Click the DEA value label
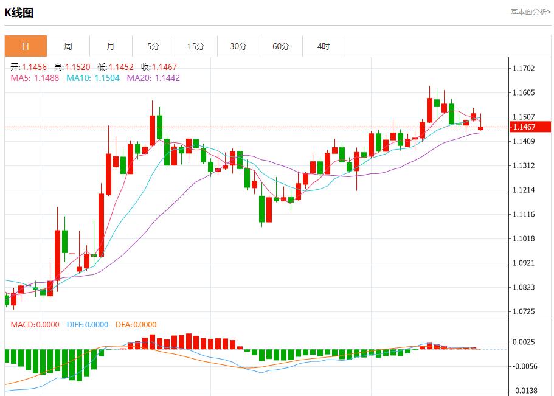 (x=135, y=325)
